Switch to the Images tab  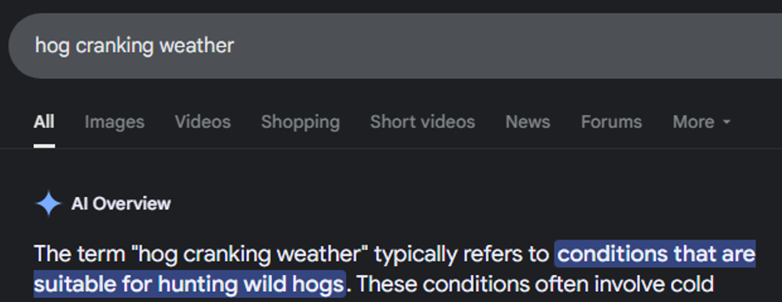pyautogui.click(x=115, y=122)
